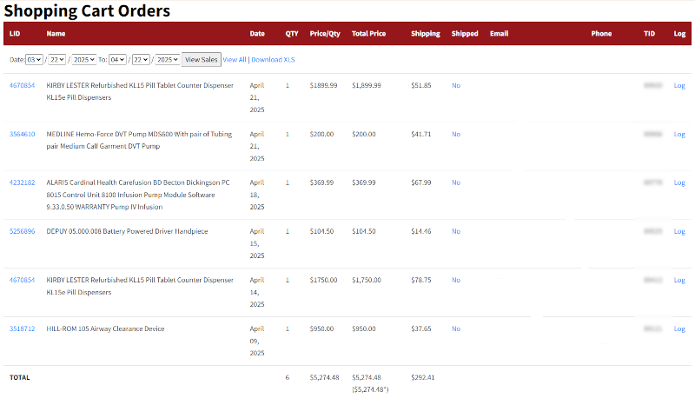Viewport: 695px width, 398px height.
Task: Click the Shipped 'No' link for the ALARIS order
Action: tap(456, 182)
